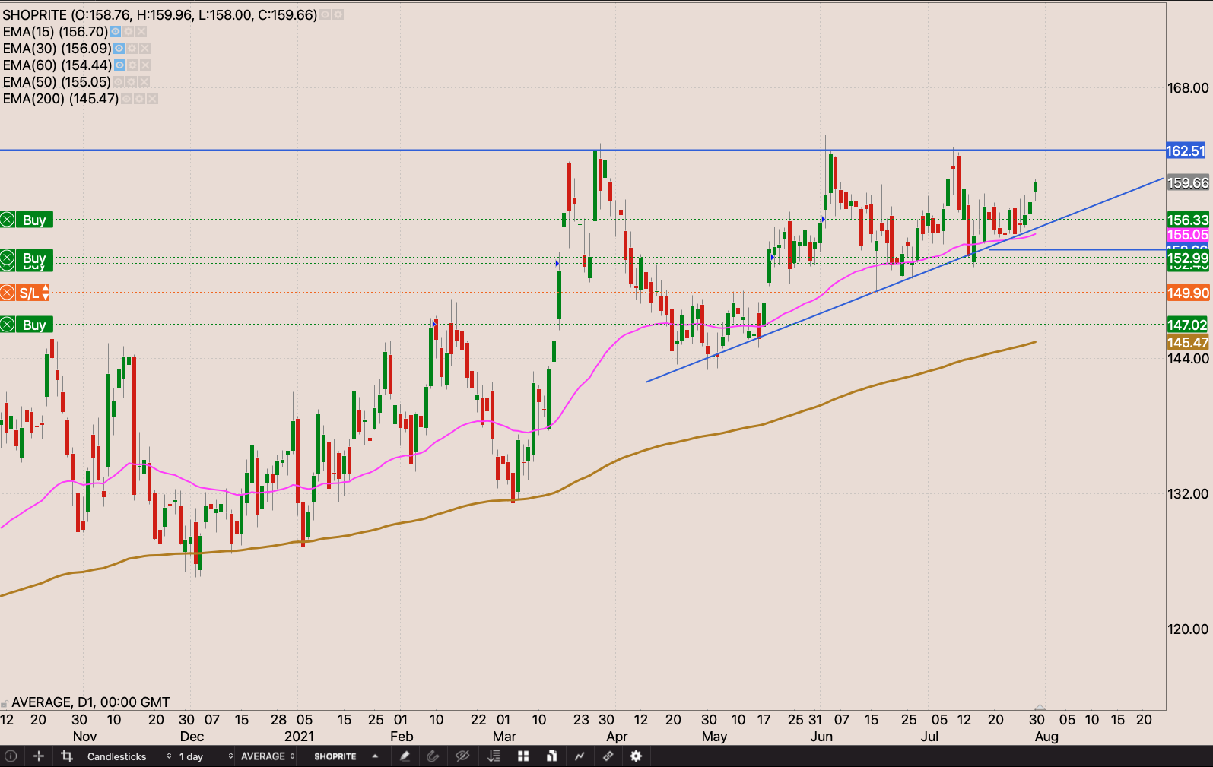
Task: Open the four-square layout grid icon
Action: pyautogui.click(x=523, y=756)
